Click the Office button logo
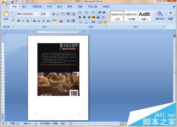This screenshot has width=177, height=127. [x=5, y=3]
